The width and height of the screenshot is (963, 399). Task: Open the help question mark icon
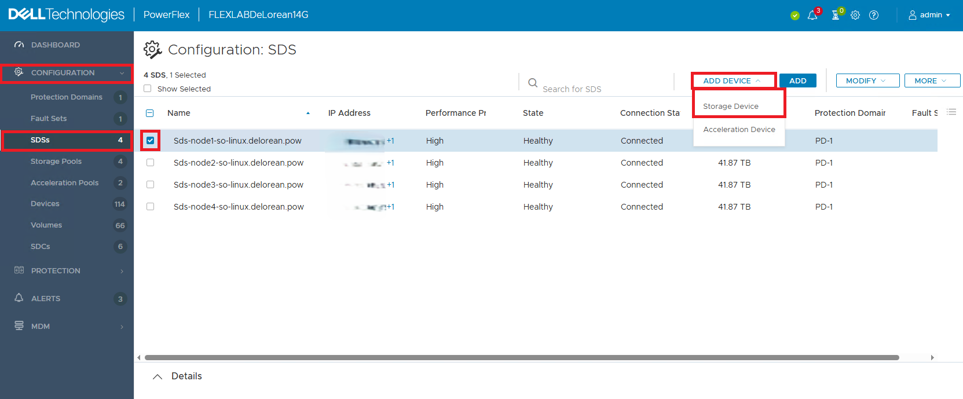[874, 16]
